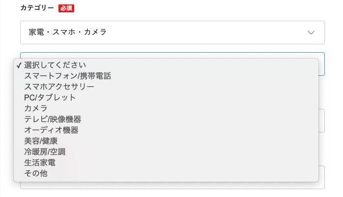
Task: Open 家電・スマホ・カメラ category dropdown
Action: (172, 33)
